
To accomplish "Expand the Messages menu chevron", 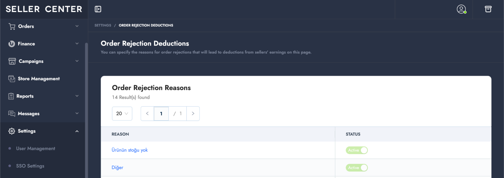I will 77,114.
